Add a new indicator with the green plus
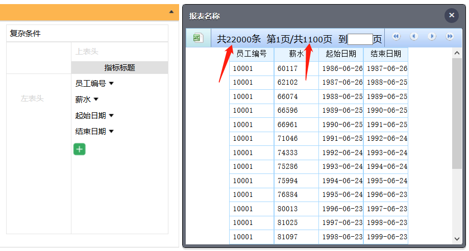 click(79, 149)
